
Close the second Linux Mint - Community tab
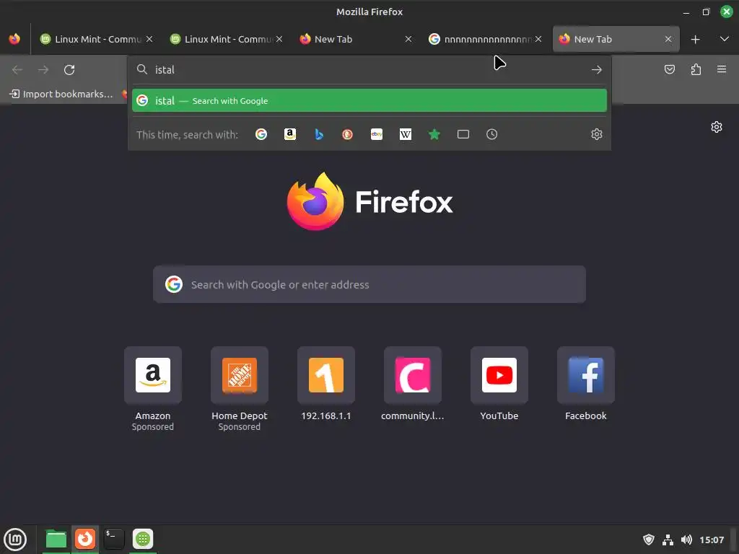pyautogui.click(x=279, y=39)
